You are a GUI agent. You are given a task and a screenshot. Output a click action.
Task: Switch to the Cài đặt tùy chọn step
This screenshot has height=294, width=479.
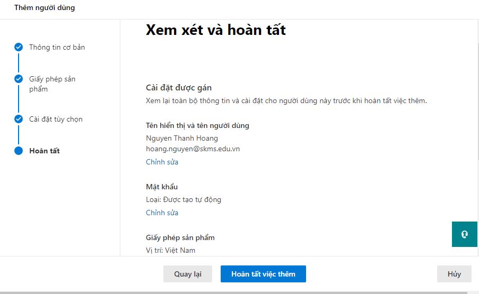tap(56, 119)
